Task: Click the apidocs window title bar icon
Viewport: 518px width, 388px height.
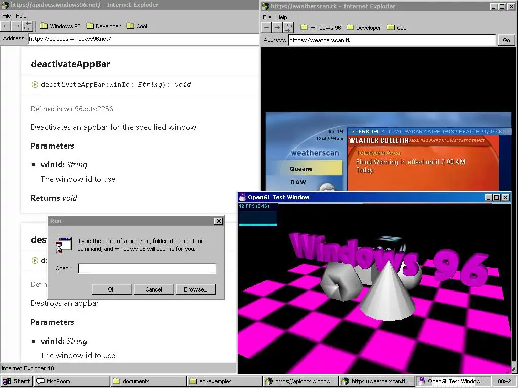Action: (x=5, y=5)
